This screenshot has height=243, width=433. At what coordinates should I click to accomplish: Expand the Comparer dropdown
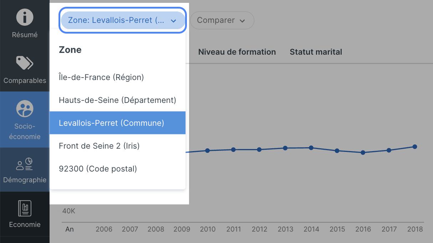click(x=222, y=20)
